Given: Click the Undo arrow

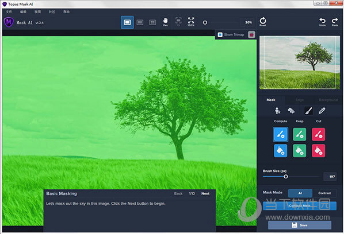Looking at the screenshot, I should [322, 22].
